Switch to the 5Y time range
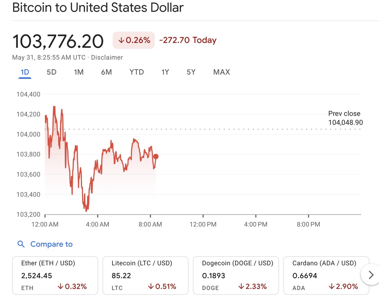 click(x=191, y=72)
